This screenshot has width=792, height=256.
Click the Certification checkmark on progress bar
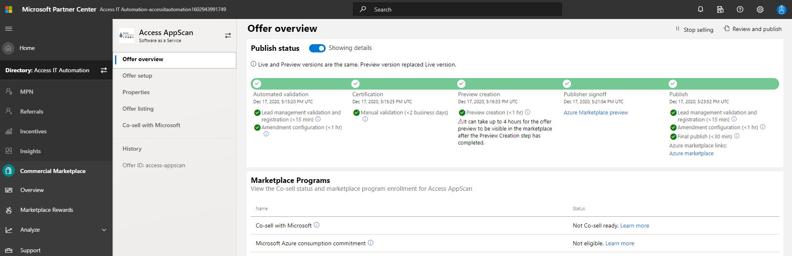[355, 84]
